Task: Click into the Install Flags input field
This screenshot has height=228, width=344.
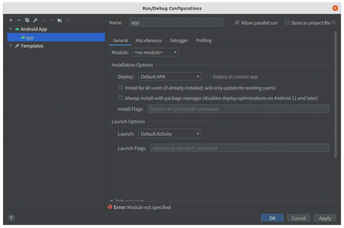Action: [238, 109]
